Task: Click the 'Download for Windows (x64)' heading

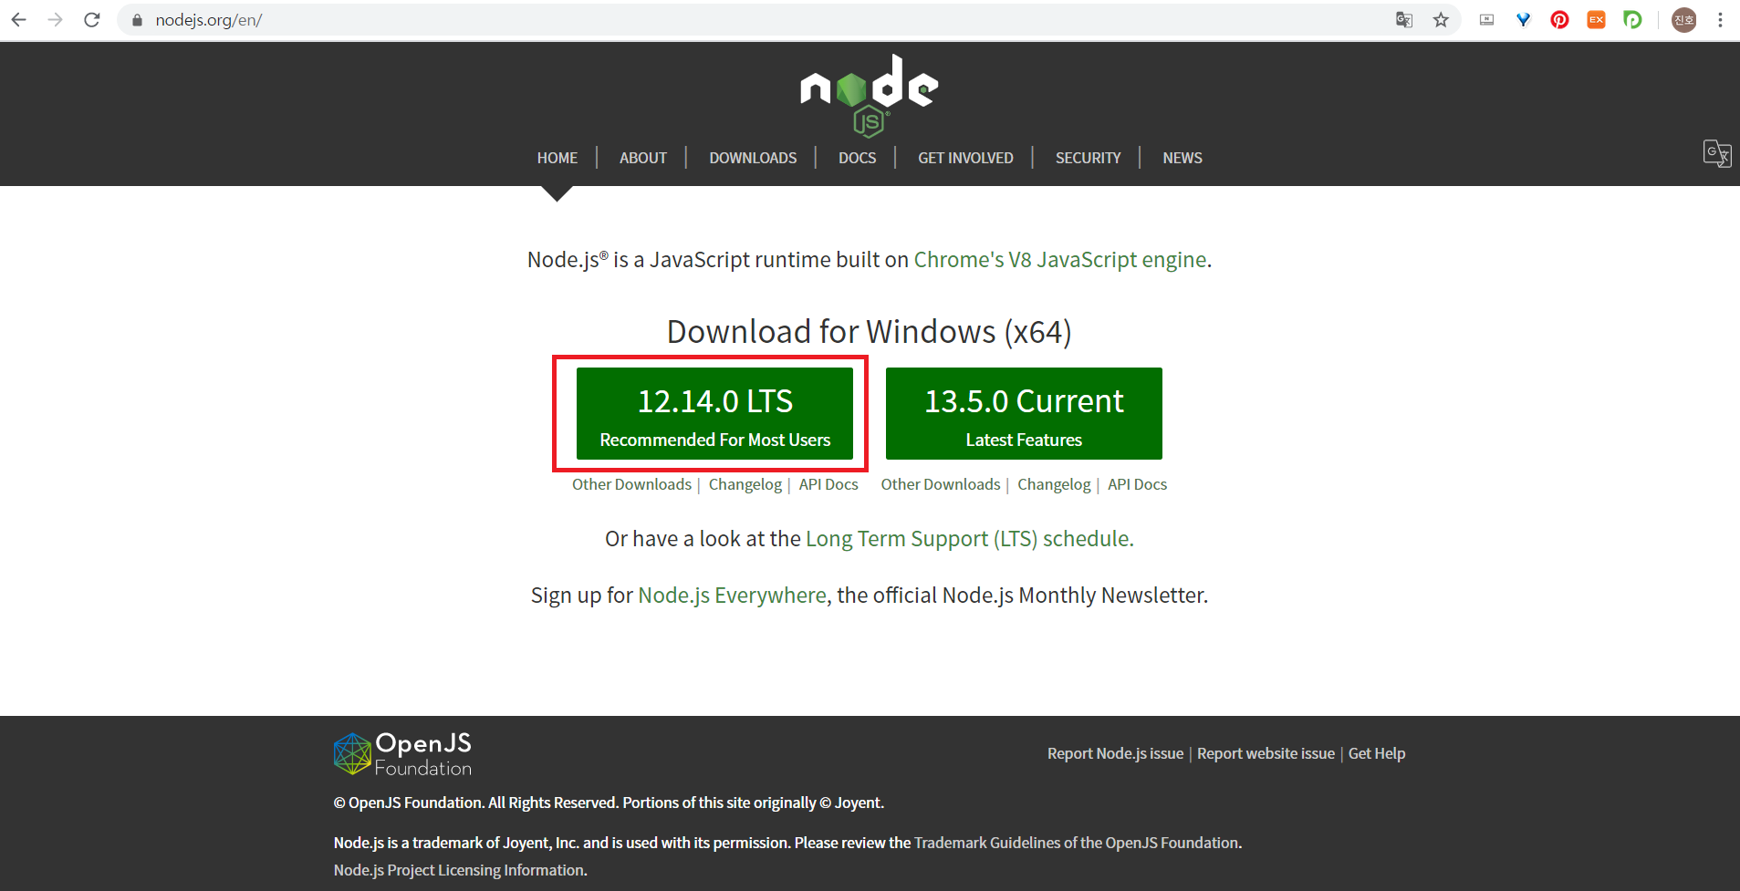Action: (869, 331)
